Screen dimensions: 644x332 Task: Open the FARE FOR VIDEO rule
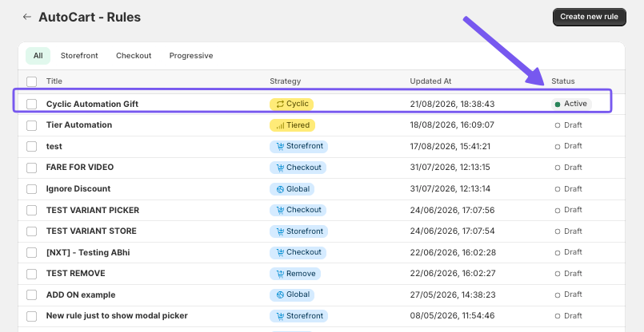point(80,168)
